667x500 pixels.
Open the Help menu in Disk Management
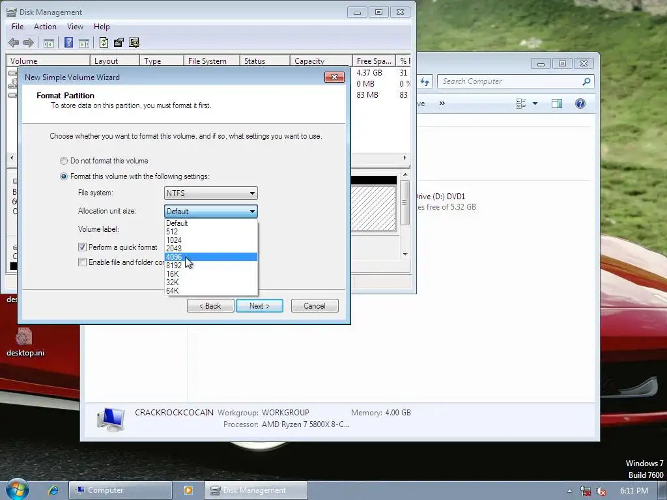102,26
